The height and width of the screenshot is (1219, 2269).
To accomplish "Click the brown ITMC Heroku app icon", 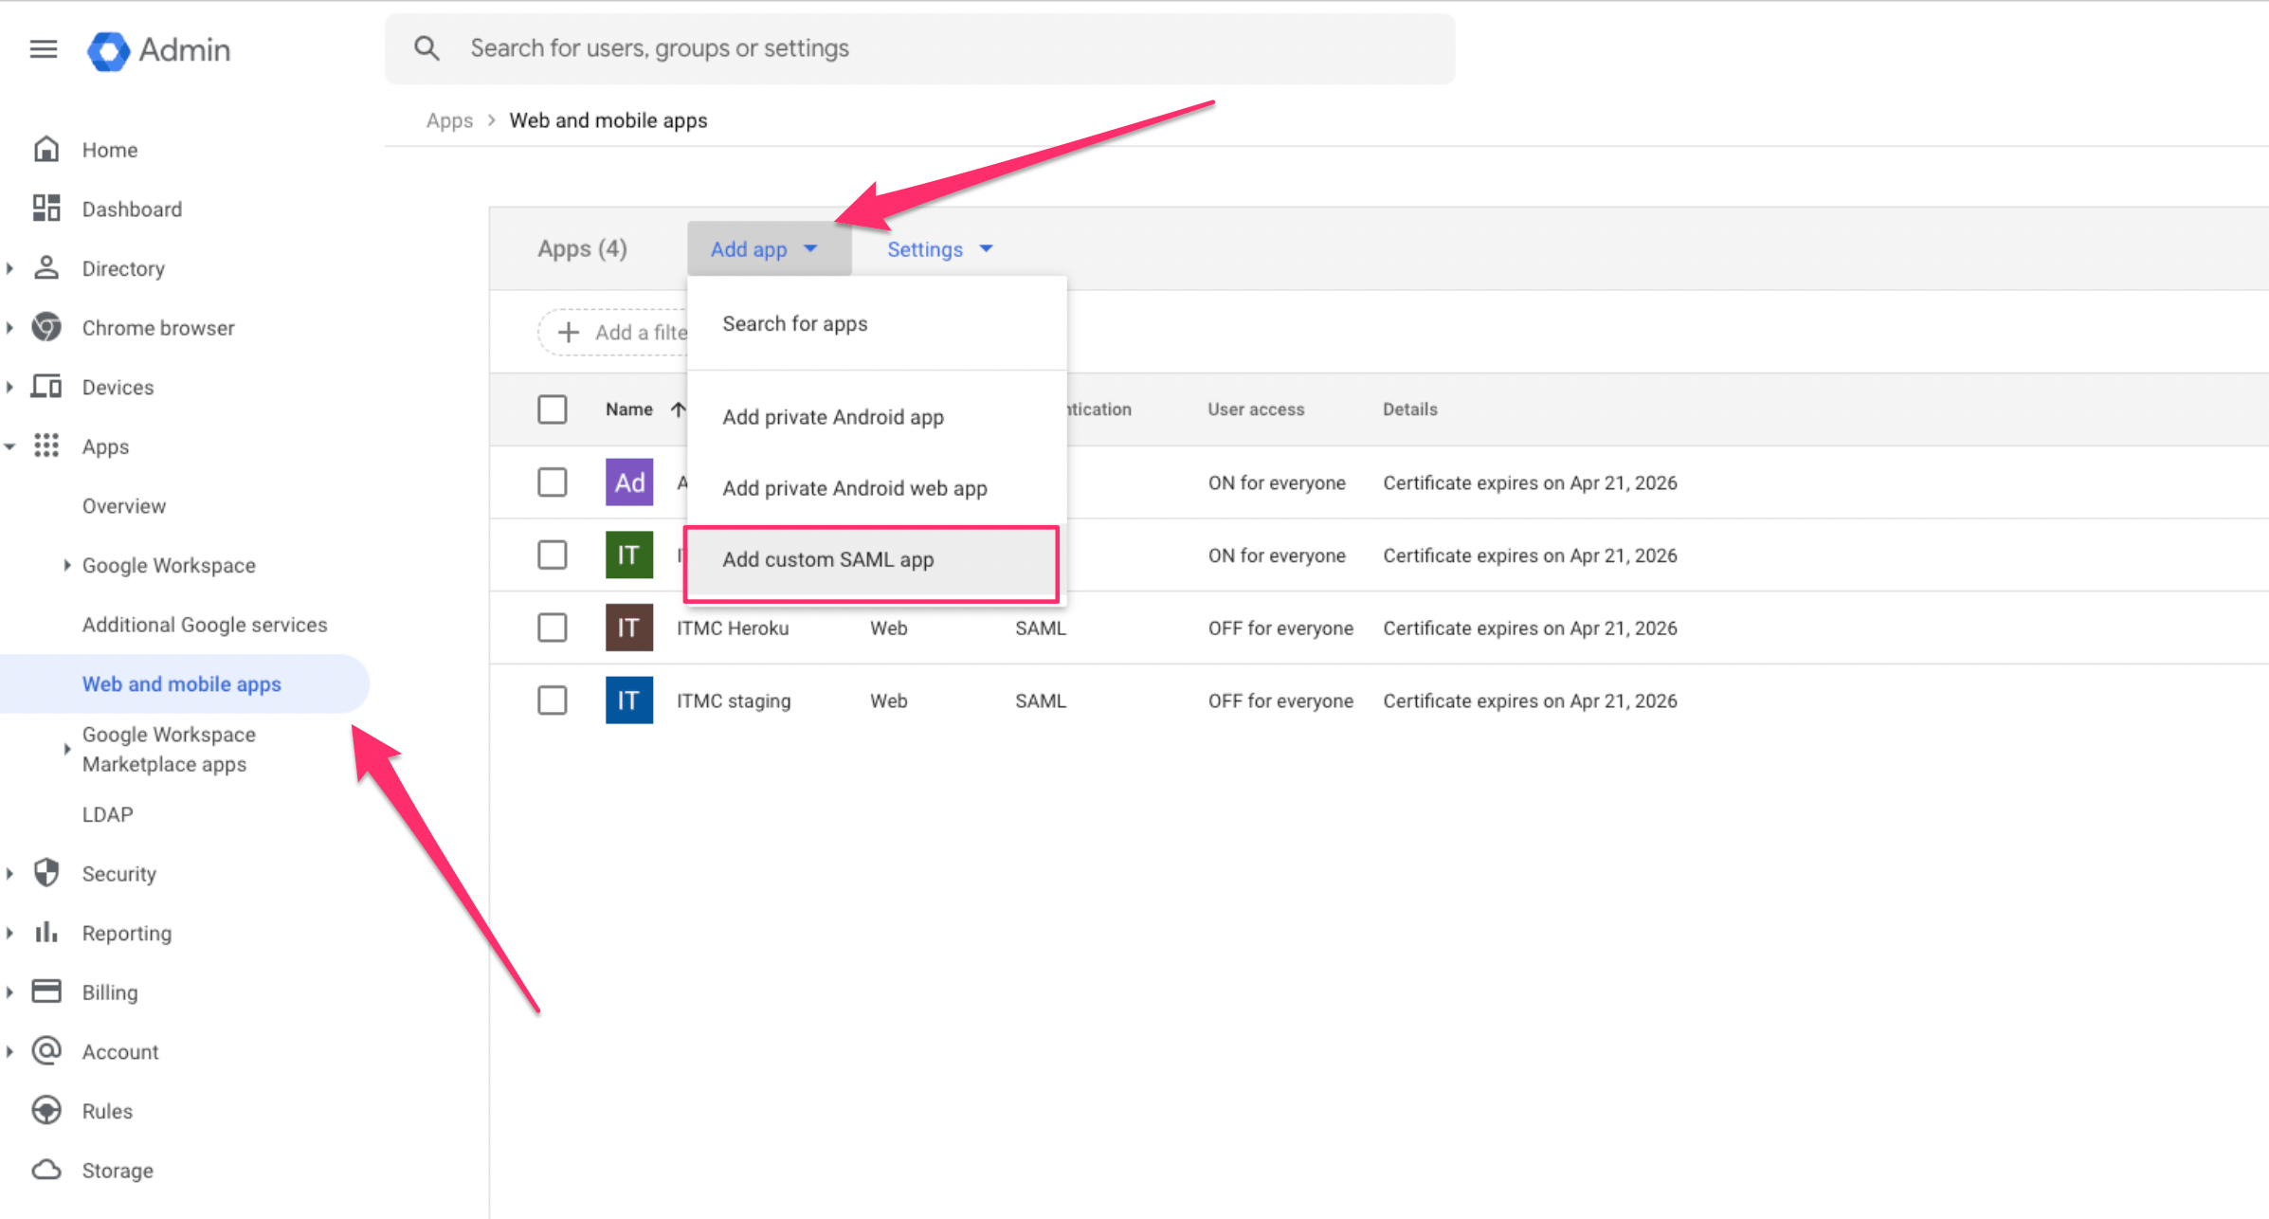I will [629, 628].
